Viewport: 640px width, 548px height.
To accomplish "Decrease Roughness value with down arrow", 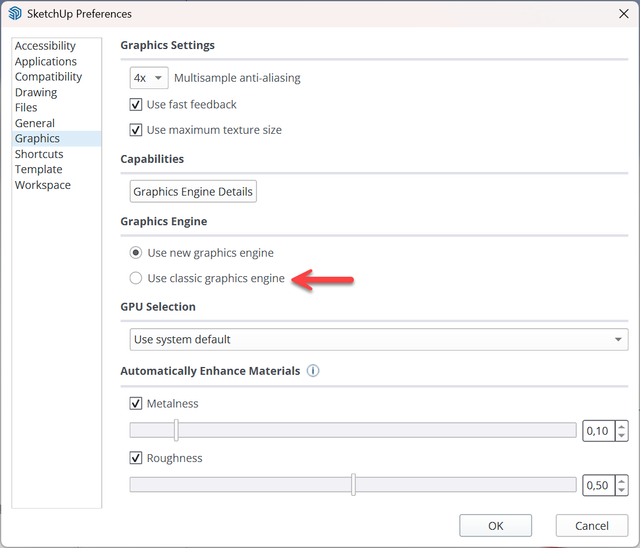I will click(x=621, y=490).
